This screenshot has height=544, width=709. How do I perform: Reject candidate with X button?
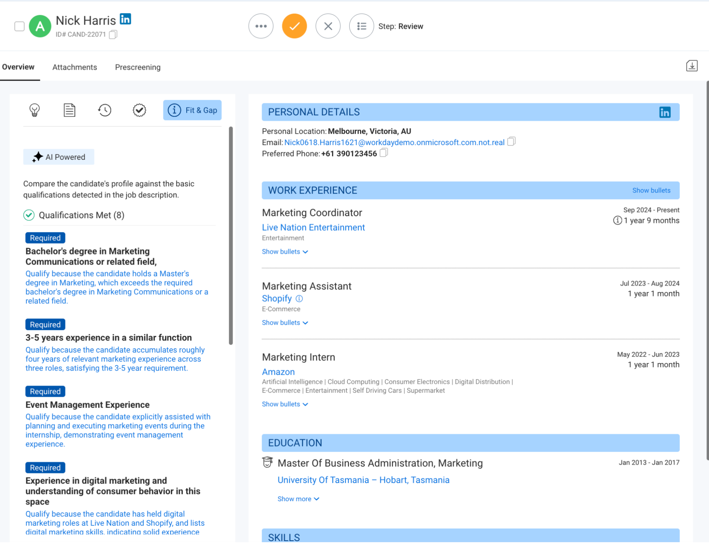(x=328, y=26)
